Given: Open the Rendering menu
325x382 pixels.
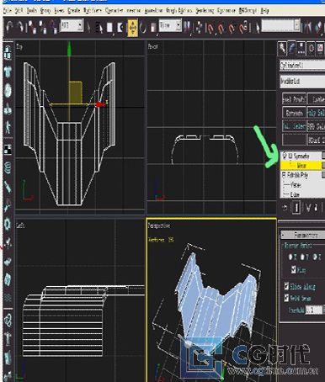Looking at the screenshot, I should pyautogui.click(x=205, y=11).
